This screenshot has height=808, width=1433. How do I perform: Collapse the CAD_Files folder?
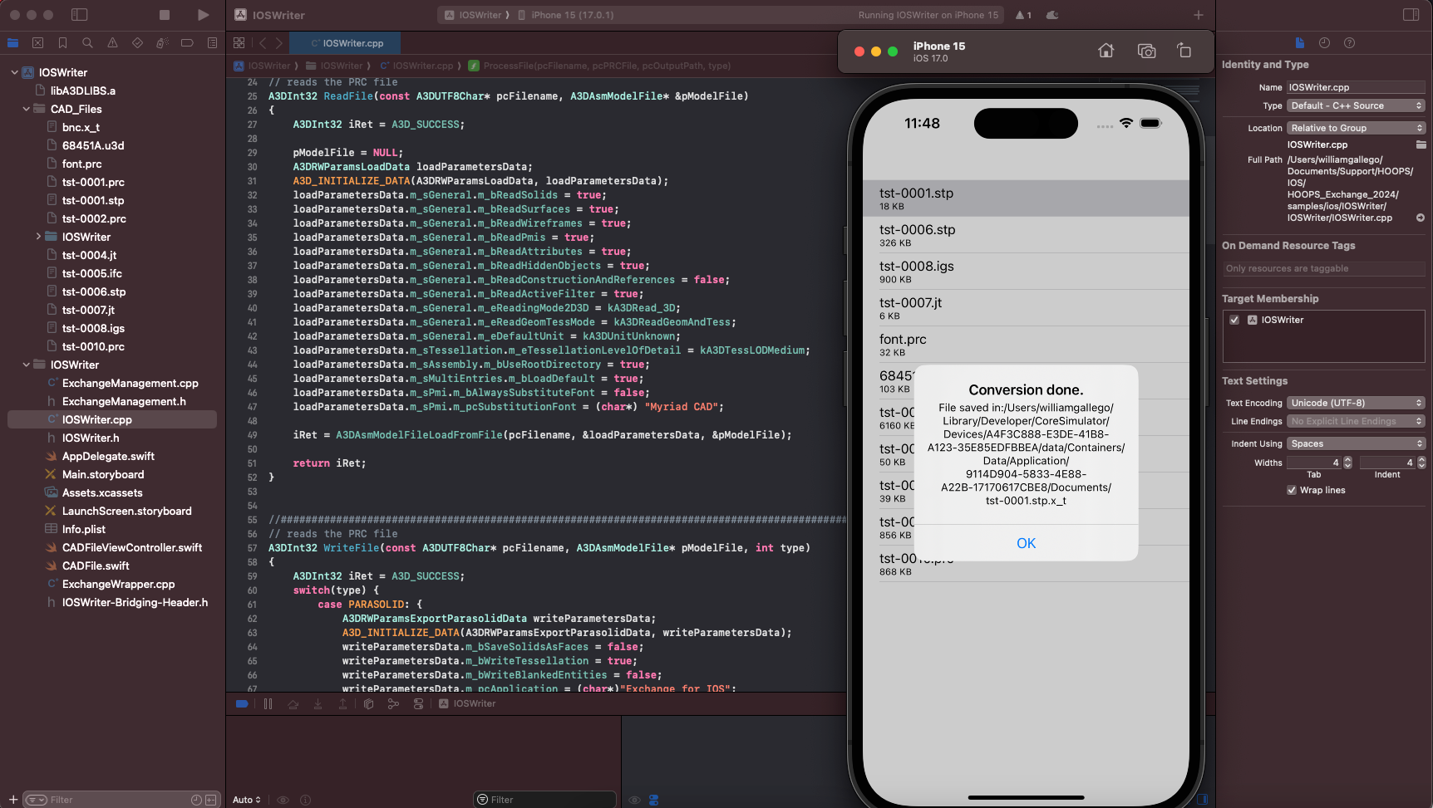(x=26, y=109)
